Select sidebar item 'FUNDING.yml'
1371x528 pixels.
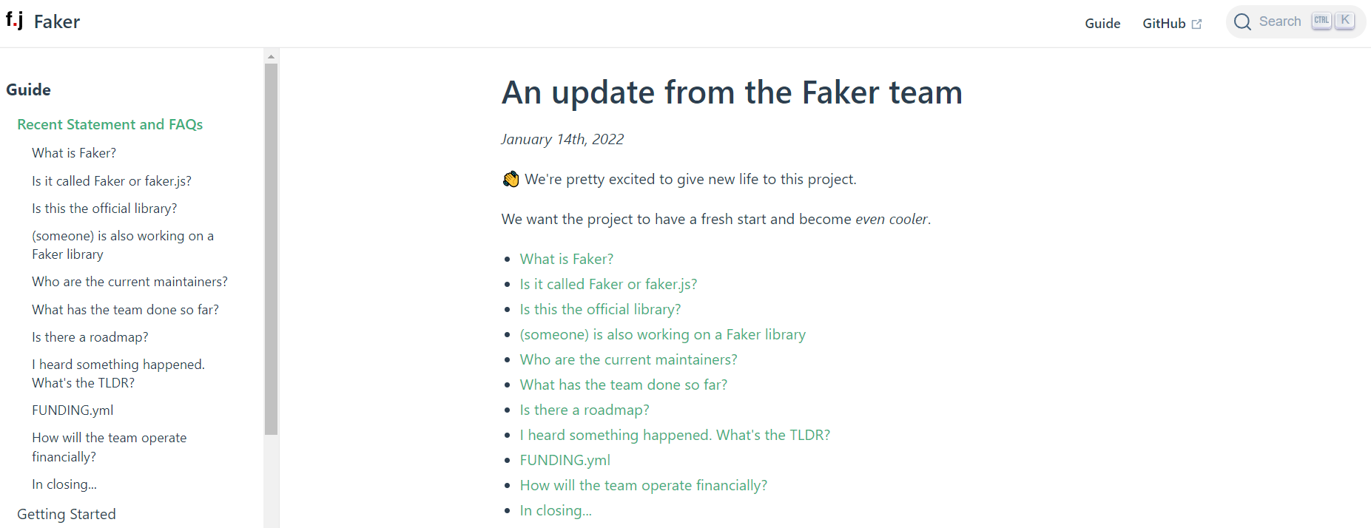tap(73, 410)
